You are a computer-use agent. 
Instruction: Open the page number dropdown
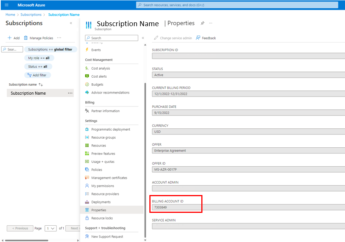click(x=50, y=228)
